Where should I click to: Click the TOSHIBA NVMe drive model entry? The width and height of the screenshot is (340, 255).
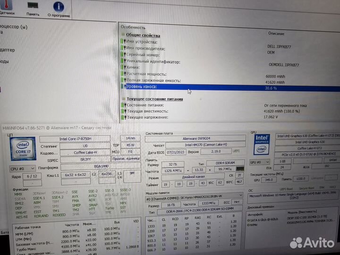[x=310, y=221]
